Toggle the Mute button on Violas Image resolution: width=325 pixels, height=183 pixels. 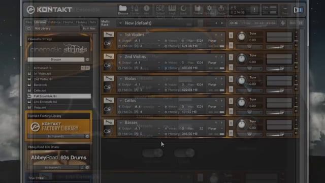231,89
